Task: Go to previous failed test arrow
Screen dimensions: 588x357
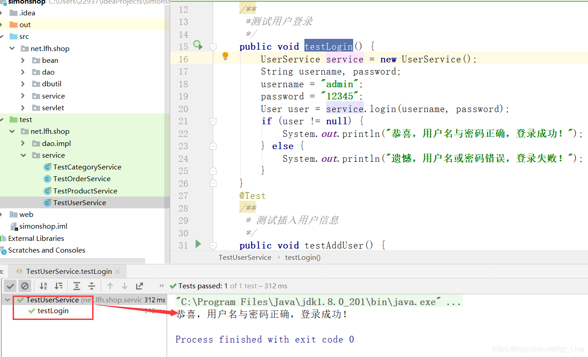Action: point(110,286)
